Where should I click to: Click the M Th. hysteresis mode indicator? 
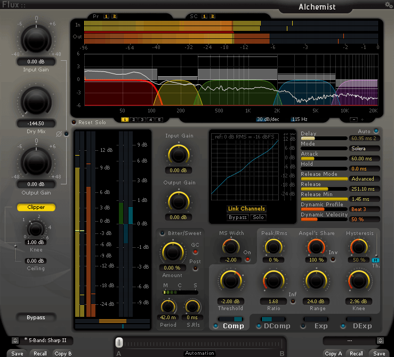click(375, 261)
